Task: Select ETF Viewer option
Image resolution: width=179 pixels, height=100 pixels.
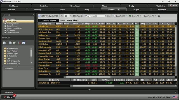Action: click(10, 30)
